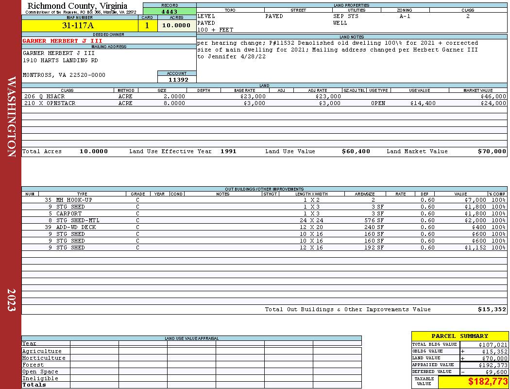
Task: Click the OPEN use type cell
Action: [378, 103]
